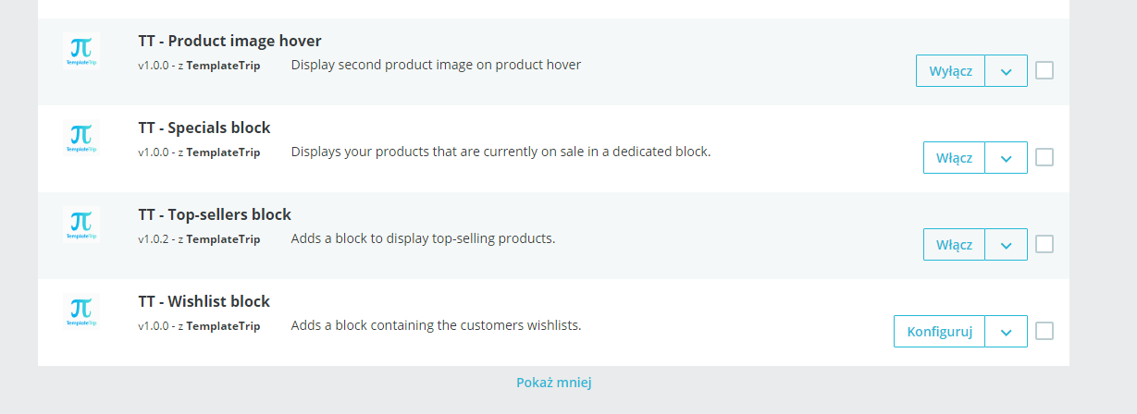Tick the checkbox for TT - Product image hover
Image resolution: width=1137 pixels, height=414 pixels.
[x=1044, y=70]
